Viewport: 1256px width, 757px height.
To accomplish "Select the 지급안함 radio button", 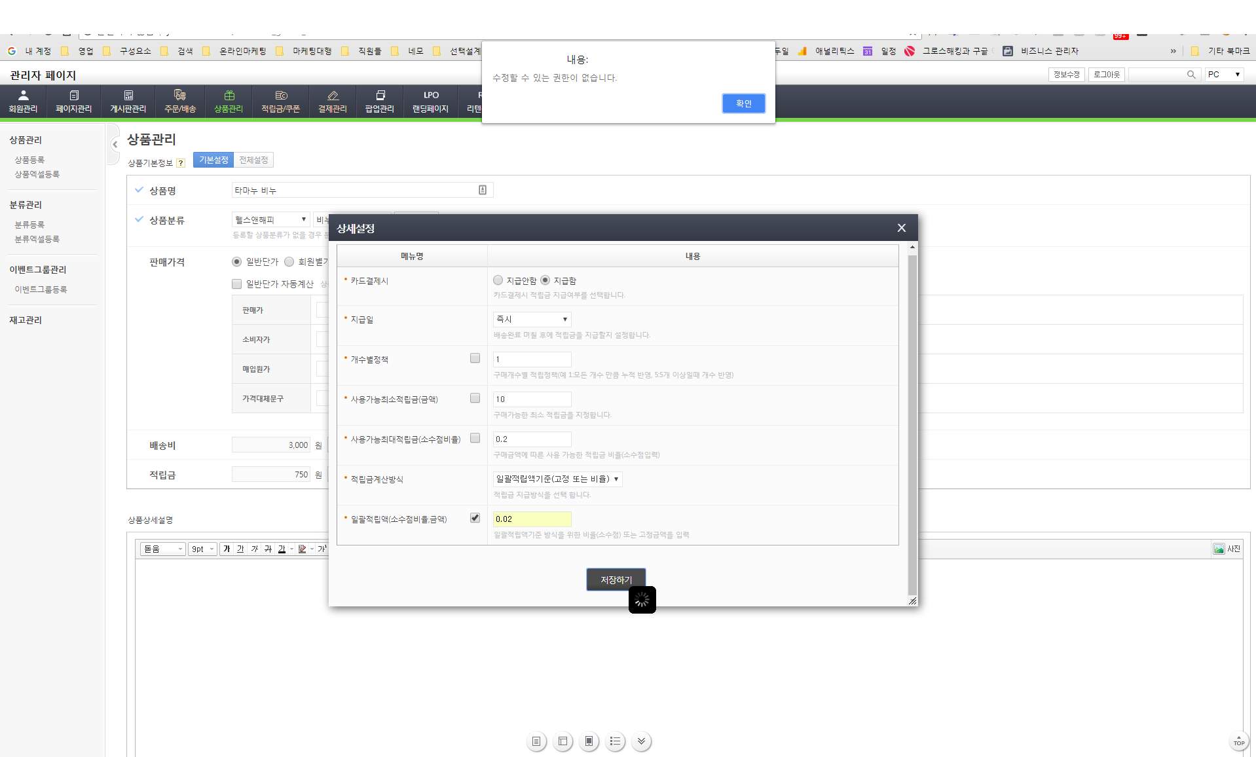I will click(x=498, y=280).
